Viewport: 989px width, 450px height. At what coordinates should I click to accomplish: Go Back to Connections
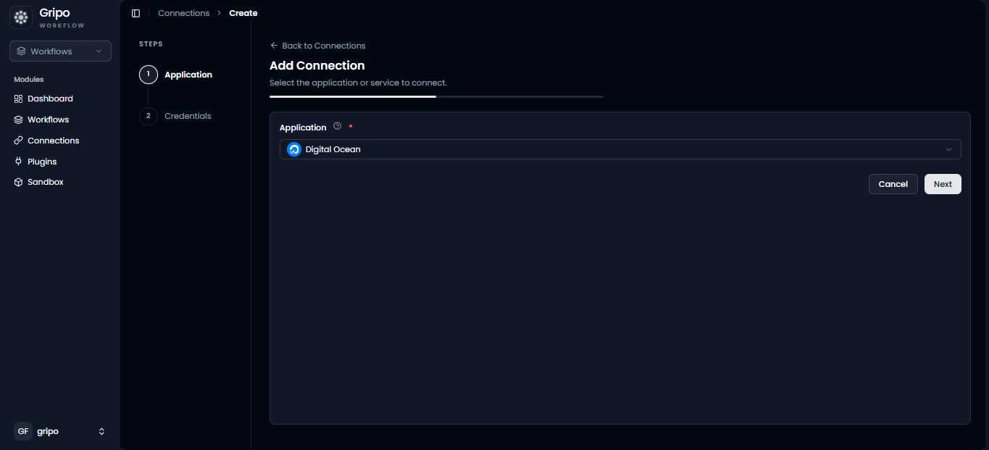(x=318, y=46)
